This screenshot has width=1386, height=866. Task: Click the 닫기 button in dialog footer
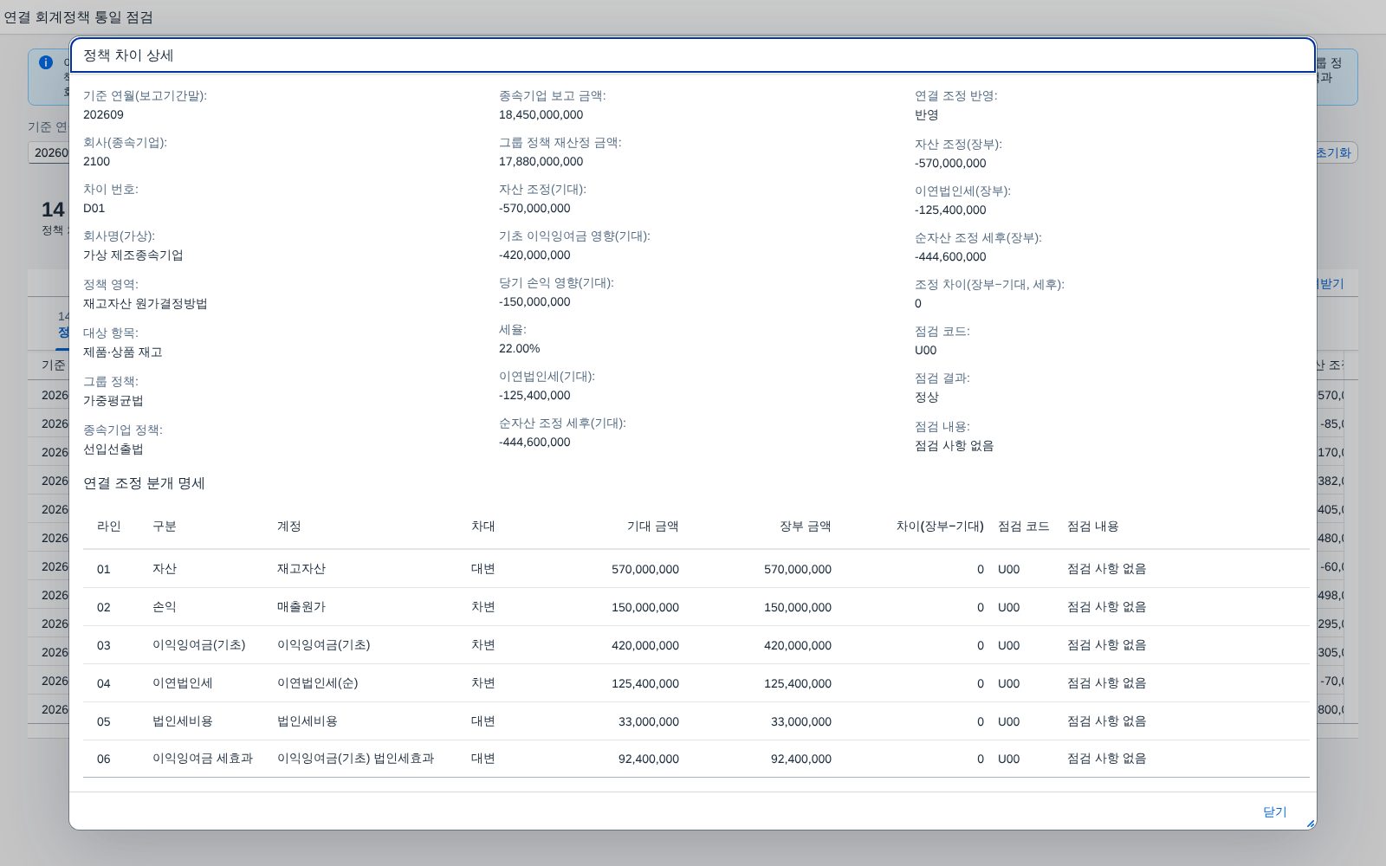click(x=1274, y=811)
